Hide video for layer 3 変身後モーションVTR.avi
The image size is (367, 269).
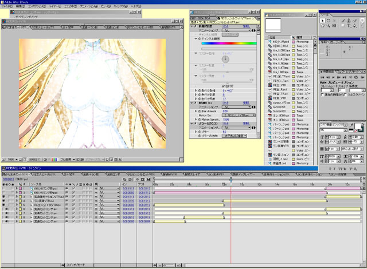pyautogui.click(x=4, y=197)
